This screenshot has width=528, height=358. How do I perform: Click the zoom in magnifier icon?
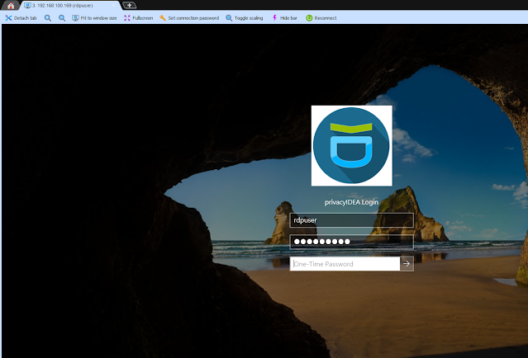(48, 18)
